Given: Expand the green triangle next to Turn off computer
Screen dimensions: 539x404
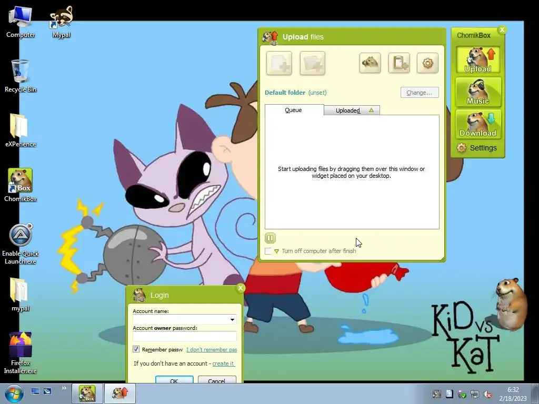Looking at the screenshot, I should pos(276,251).
